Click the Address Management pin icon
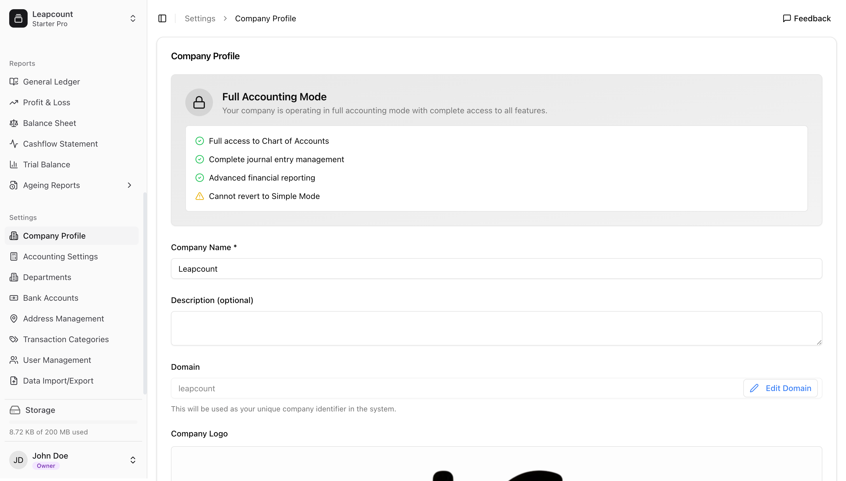Viewport: 846px width, 481px height. pos(14,319)
